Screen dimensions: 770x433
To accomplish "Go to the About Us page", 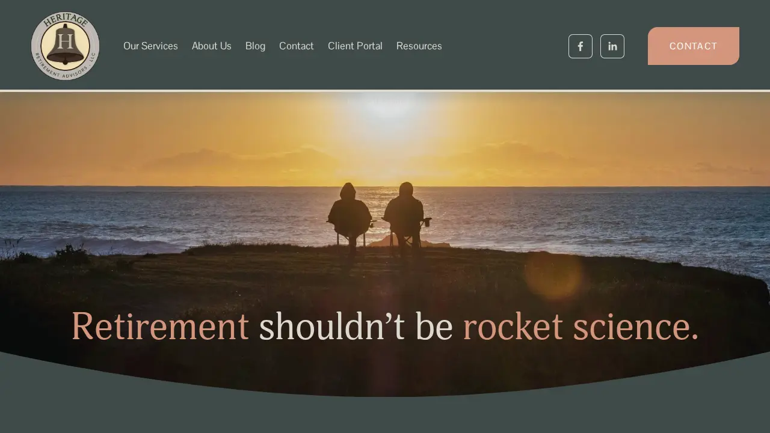I will click(x=212, y=46).
